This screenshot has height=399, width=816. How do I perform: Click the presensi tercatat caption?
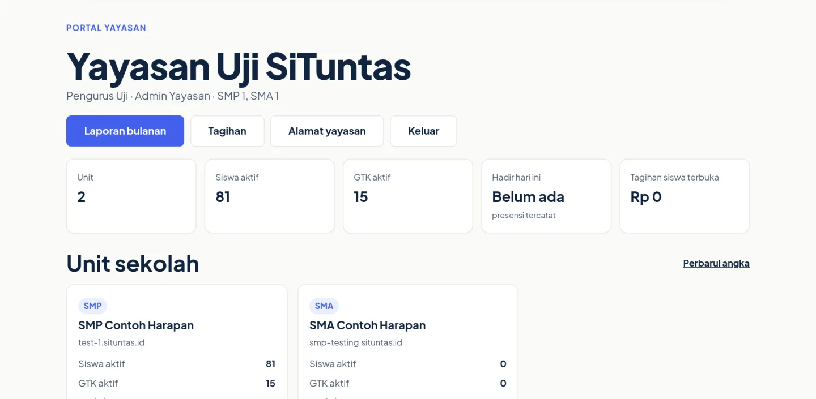coord(524,216)
